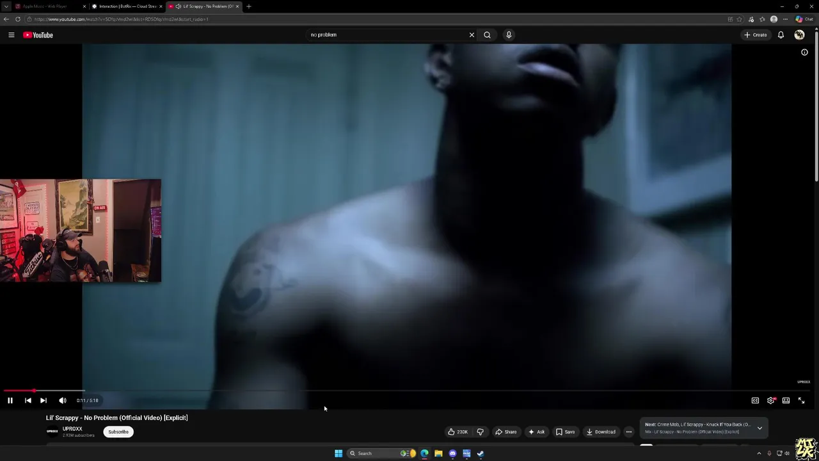This screenshot has height=461, width=819.
Task: Enter full screen mode
Action: [x=801, y=400]
